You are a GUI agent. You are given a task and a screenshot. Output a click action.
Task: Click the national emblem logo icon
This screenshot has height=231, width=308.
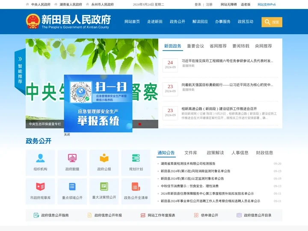click(33, 21)
